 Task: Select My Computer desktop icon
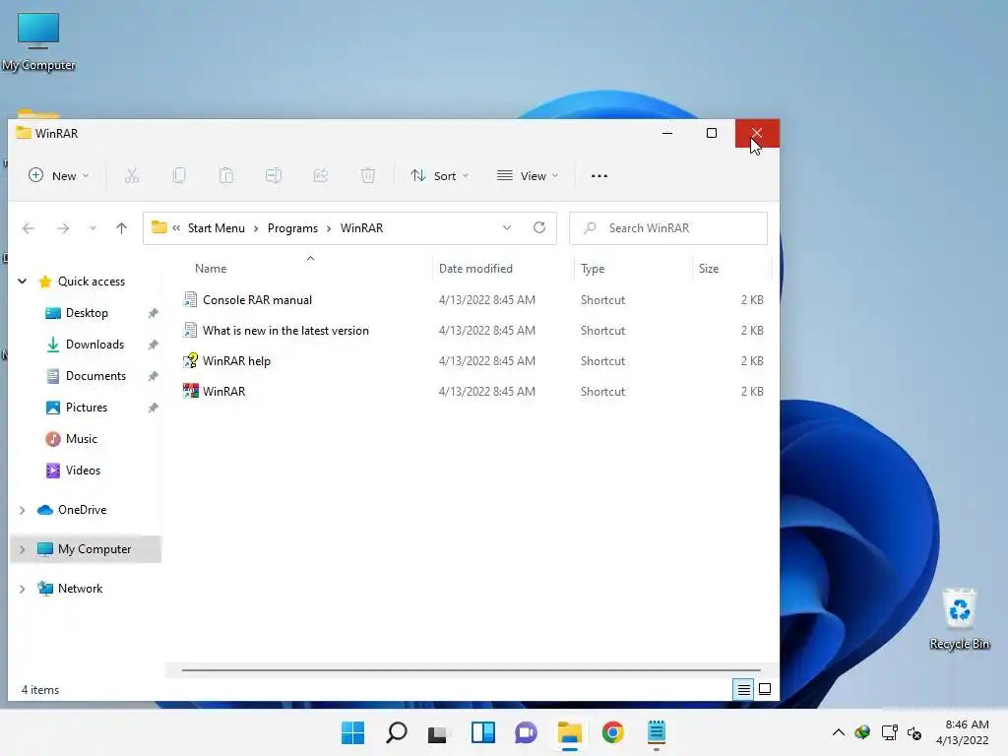pyautogui.click(x=38, y=41)
